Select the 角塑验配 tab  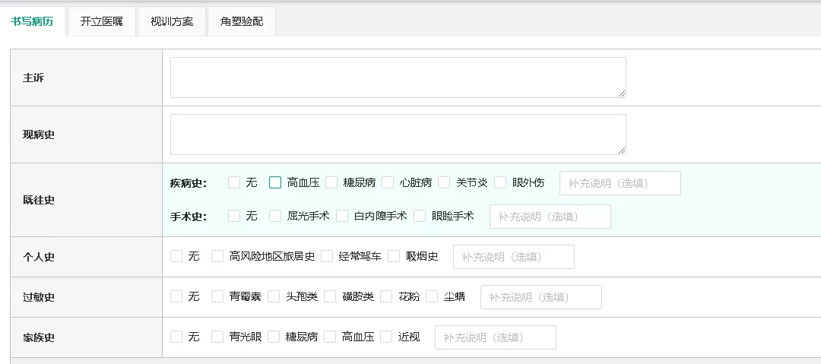(242, 21)
